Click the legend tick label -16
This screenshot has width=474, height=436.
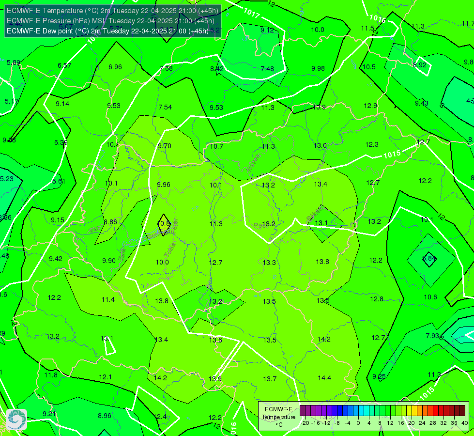pyautogui.click(x=316, y=423)
